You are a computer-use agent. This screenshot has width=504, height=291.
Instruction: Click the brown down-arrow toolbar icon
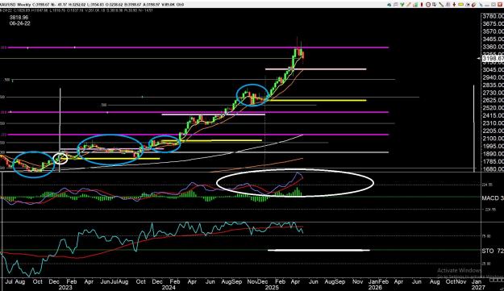[454, 5]
